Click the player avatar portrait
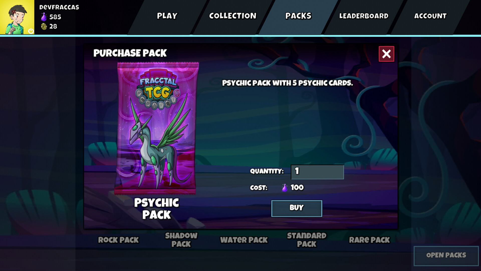 tap(17, 17)
